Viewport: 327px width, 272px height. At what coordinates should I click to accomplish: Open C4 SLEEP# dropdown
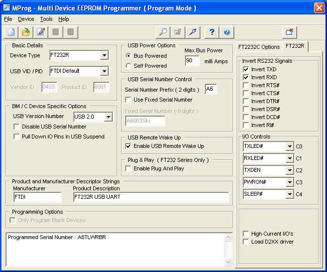point(290,194)
